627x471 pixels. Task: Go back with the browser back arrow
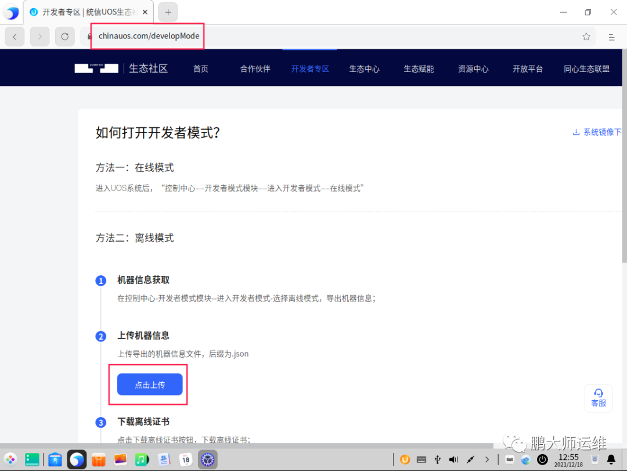click(15, 37)
